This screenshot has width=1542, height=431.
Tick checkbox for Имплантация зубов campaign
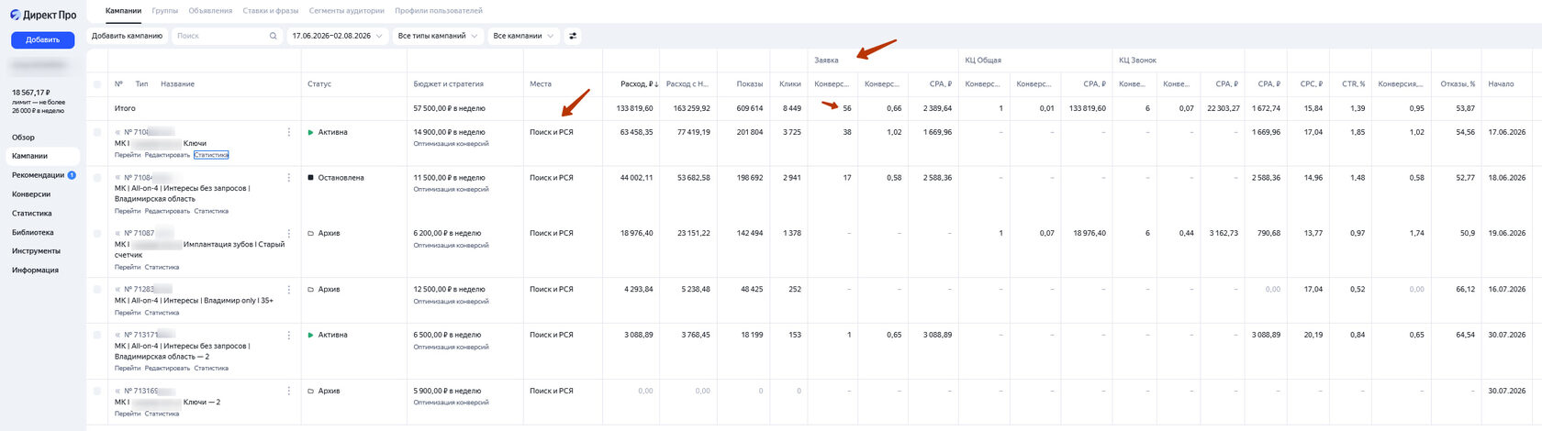coord(97,234)
